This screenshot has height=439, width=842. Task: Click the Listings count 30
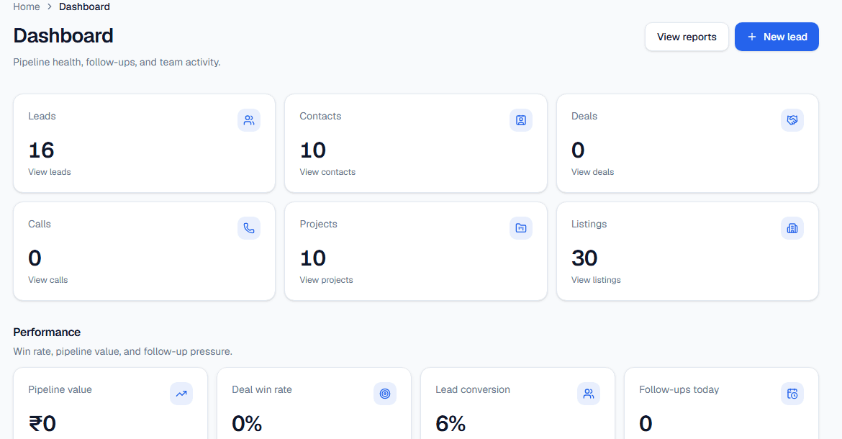click(584, 258)
